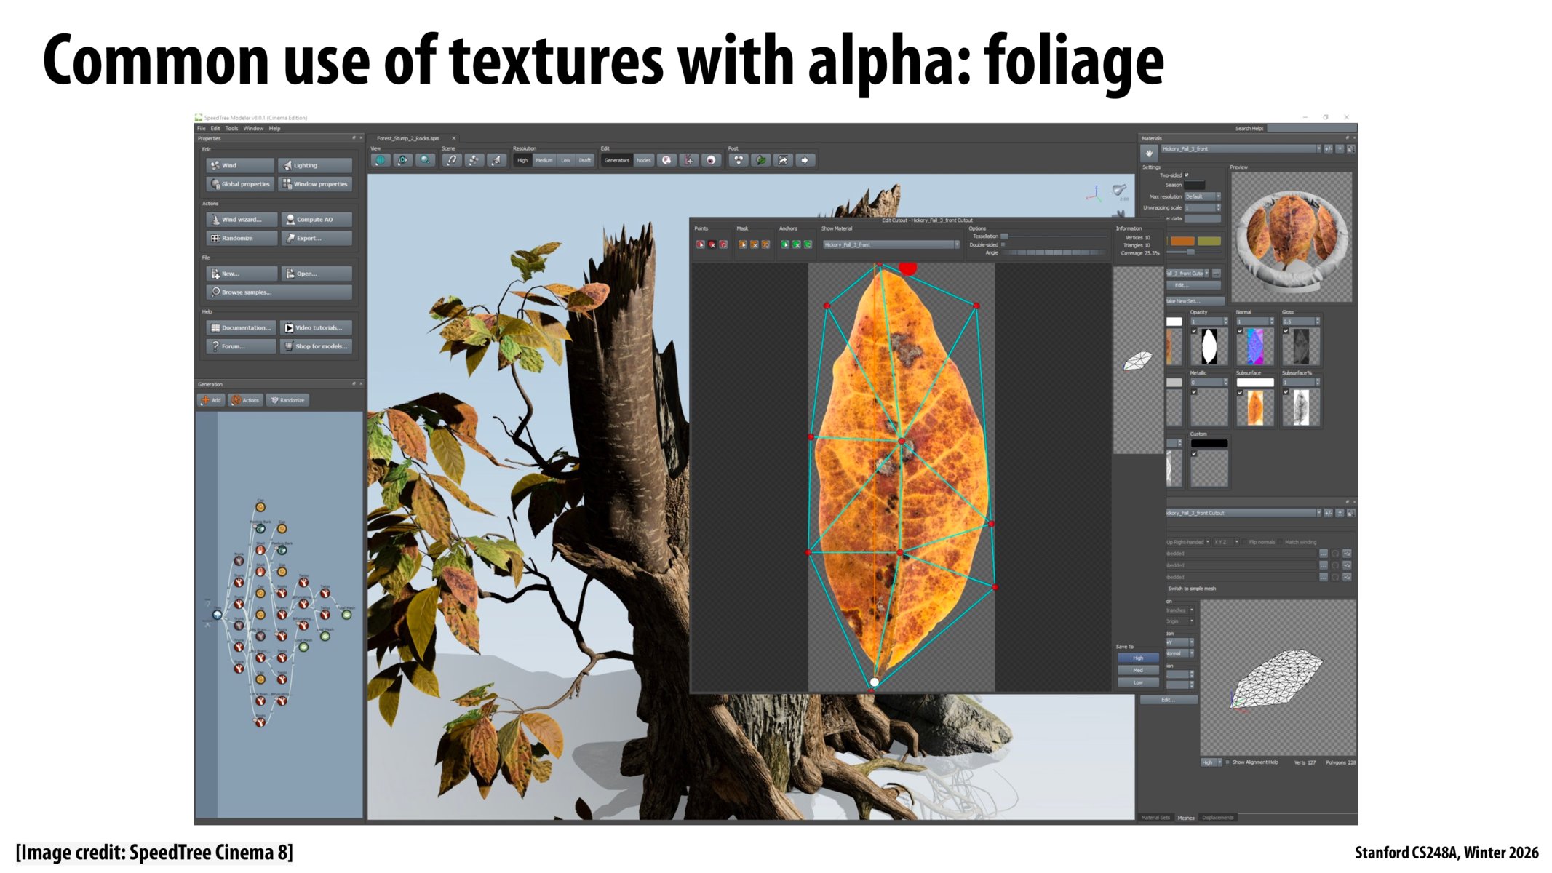Click the green leaf icon in Post toolbar
Viewport: 1552px width, 873px height.
[x=760, y=160]
